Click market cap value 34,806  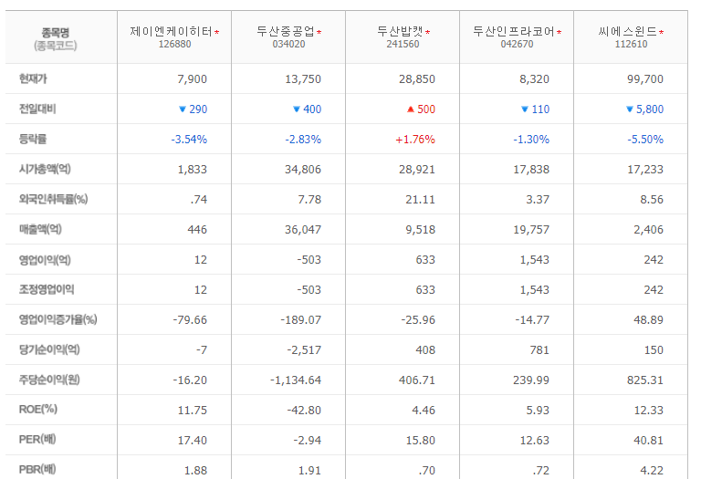click(303, 170)
